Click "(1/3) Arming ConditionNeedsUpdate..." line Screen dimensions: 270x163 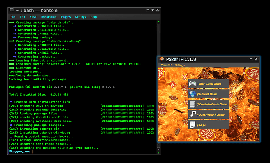click(x=41, y=140)
